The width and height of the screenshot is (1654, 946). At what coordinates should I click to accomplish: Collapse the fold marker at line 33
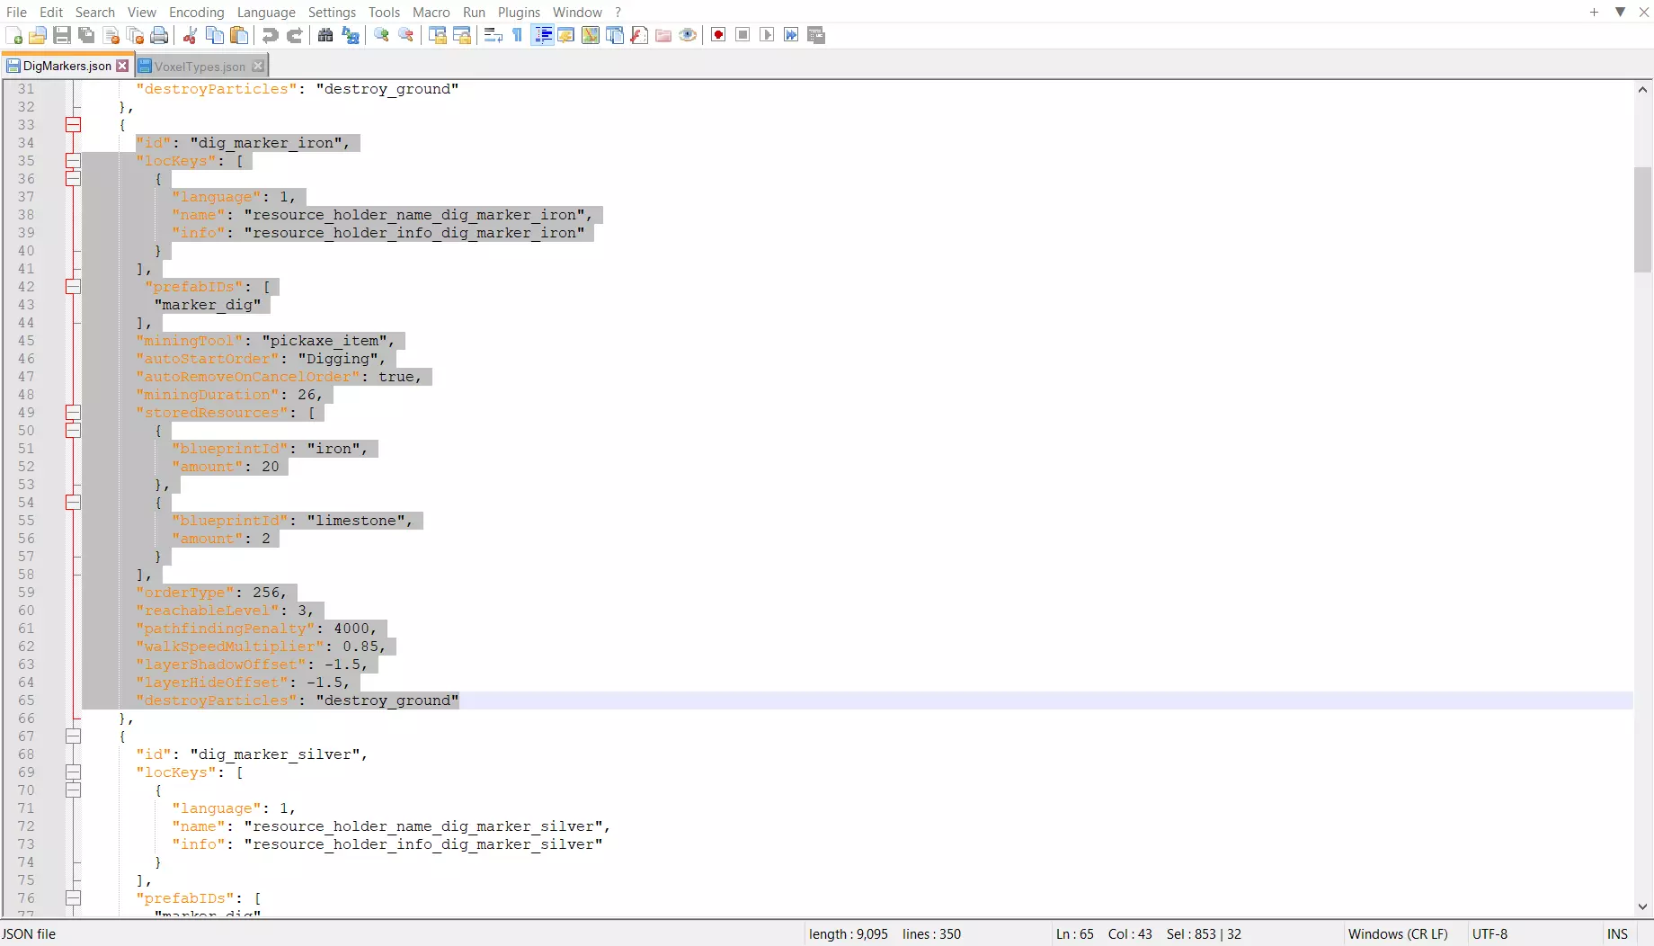73,125
